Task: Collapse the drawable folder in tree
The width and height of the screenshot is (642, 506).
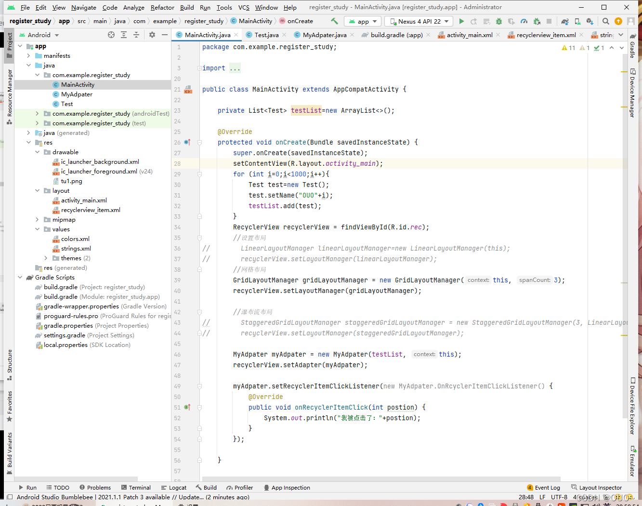Action: [38, 152]
